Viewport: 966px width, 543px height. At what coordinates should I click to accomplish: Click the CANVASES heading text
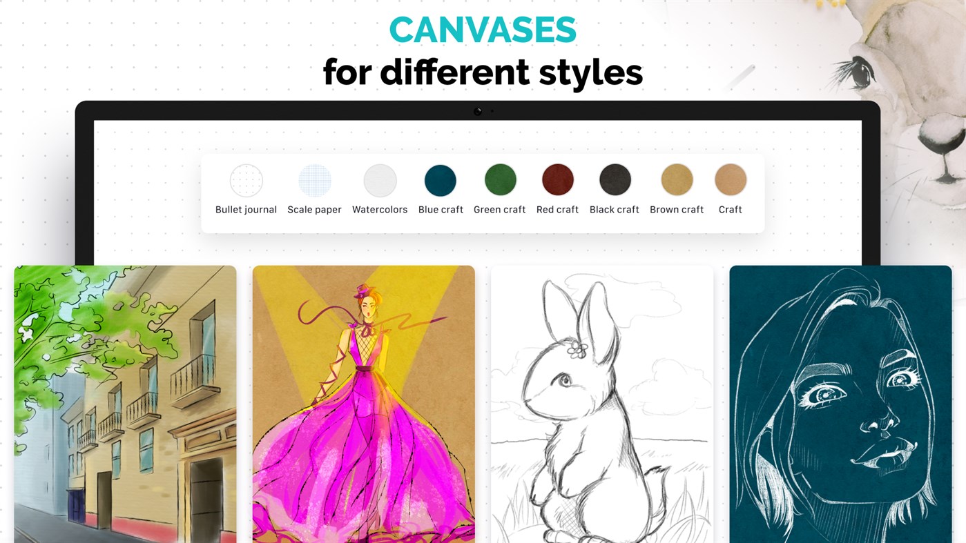482,29
